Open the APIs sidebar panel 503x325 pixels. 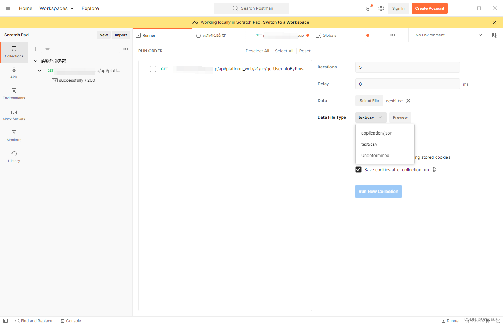point(14,73)
